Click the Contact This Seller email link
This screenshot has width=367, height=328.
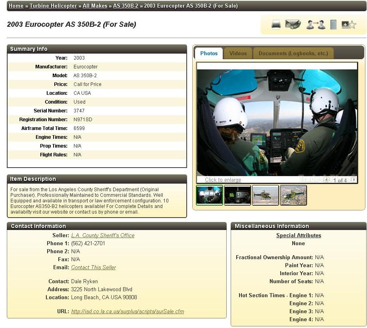pyautogui.click(x=94, y=268)
